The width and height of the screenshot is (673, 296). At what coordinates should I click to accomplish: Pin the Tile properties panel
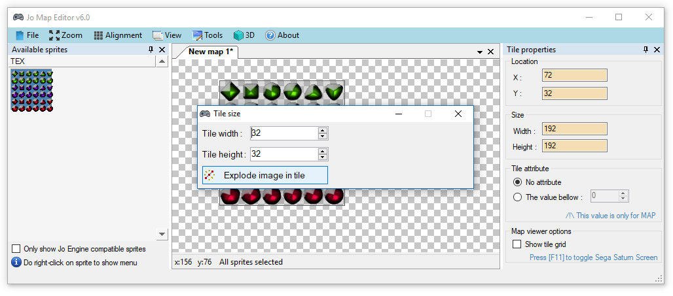(646, 50)
